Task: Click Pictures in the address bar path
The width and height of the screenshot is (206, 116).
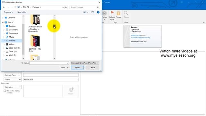Action: pyautogui.click(x=36, y=7)
